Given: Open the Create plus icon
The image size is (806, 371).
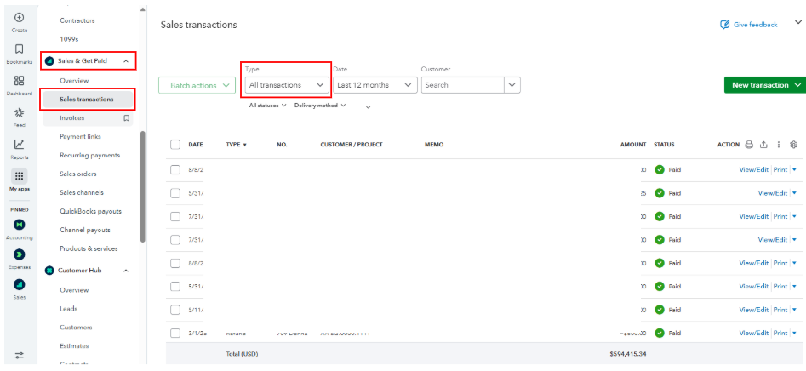Looking at the screenshot, I should click(x=19, y=18).
